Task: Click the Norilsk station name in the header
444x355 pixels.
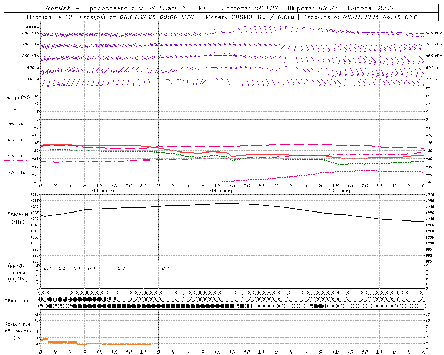Action: click(x=58, y=8)
